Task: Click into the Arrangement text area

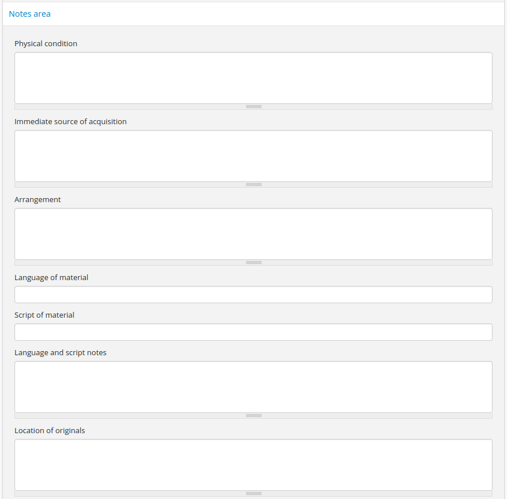Action: coord(253,234)
